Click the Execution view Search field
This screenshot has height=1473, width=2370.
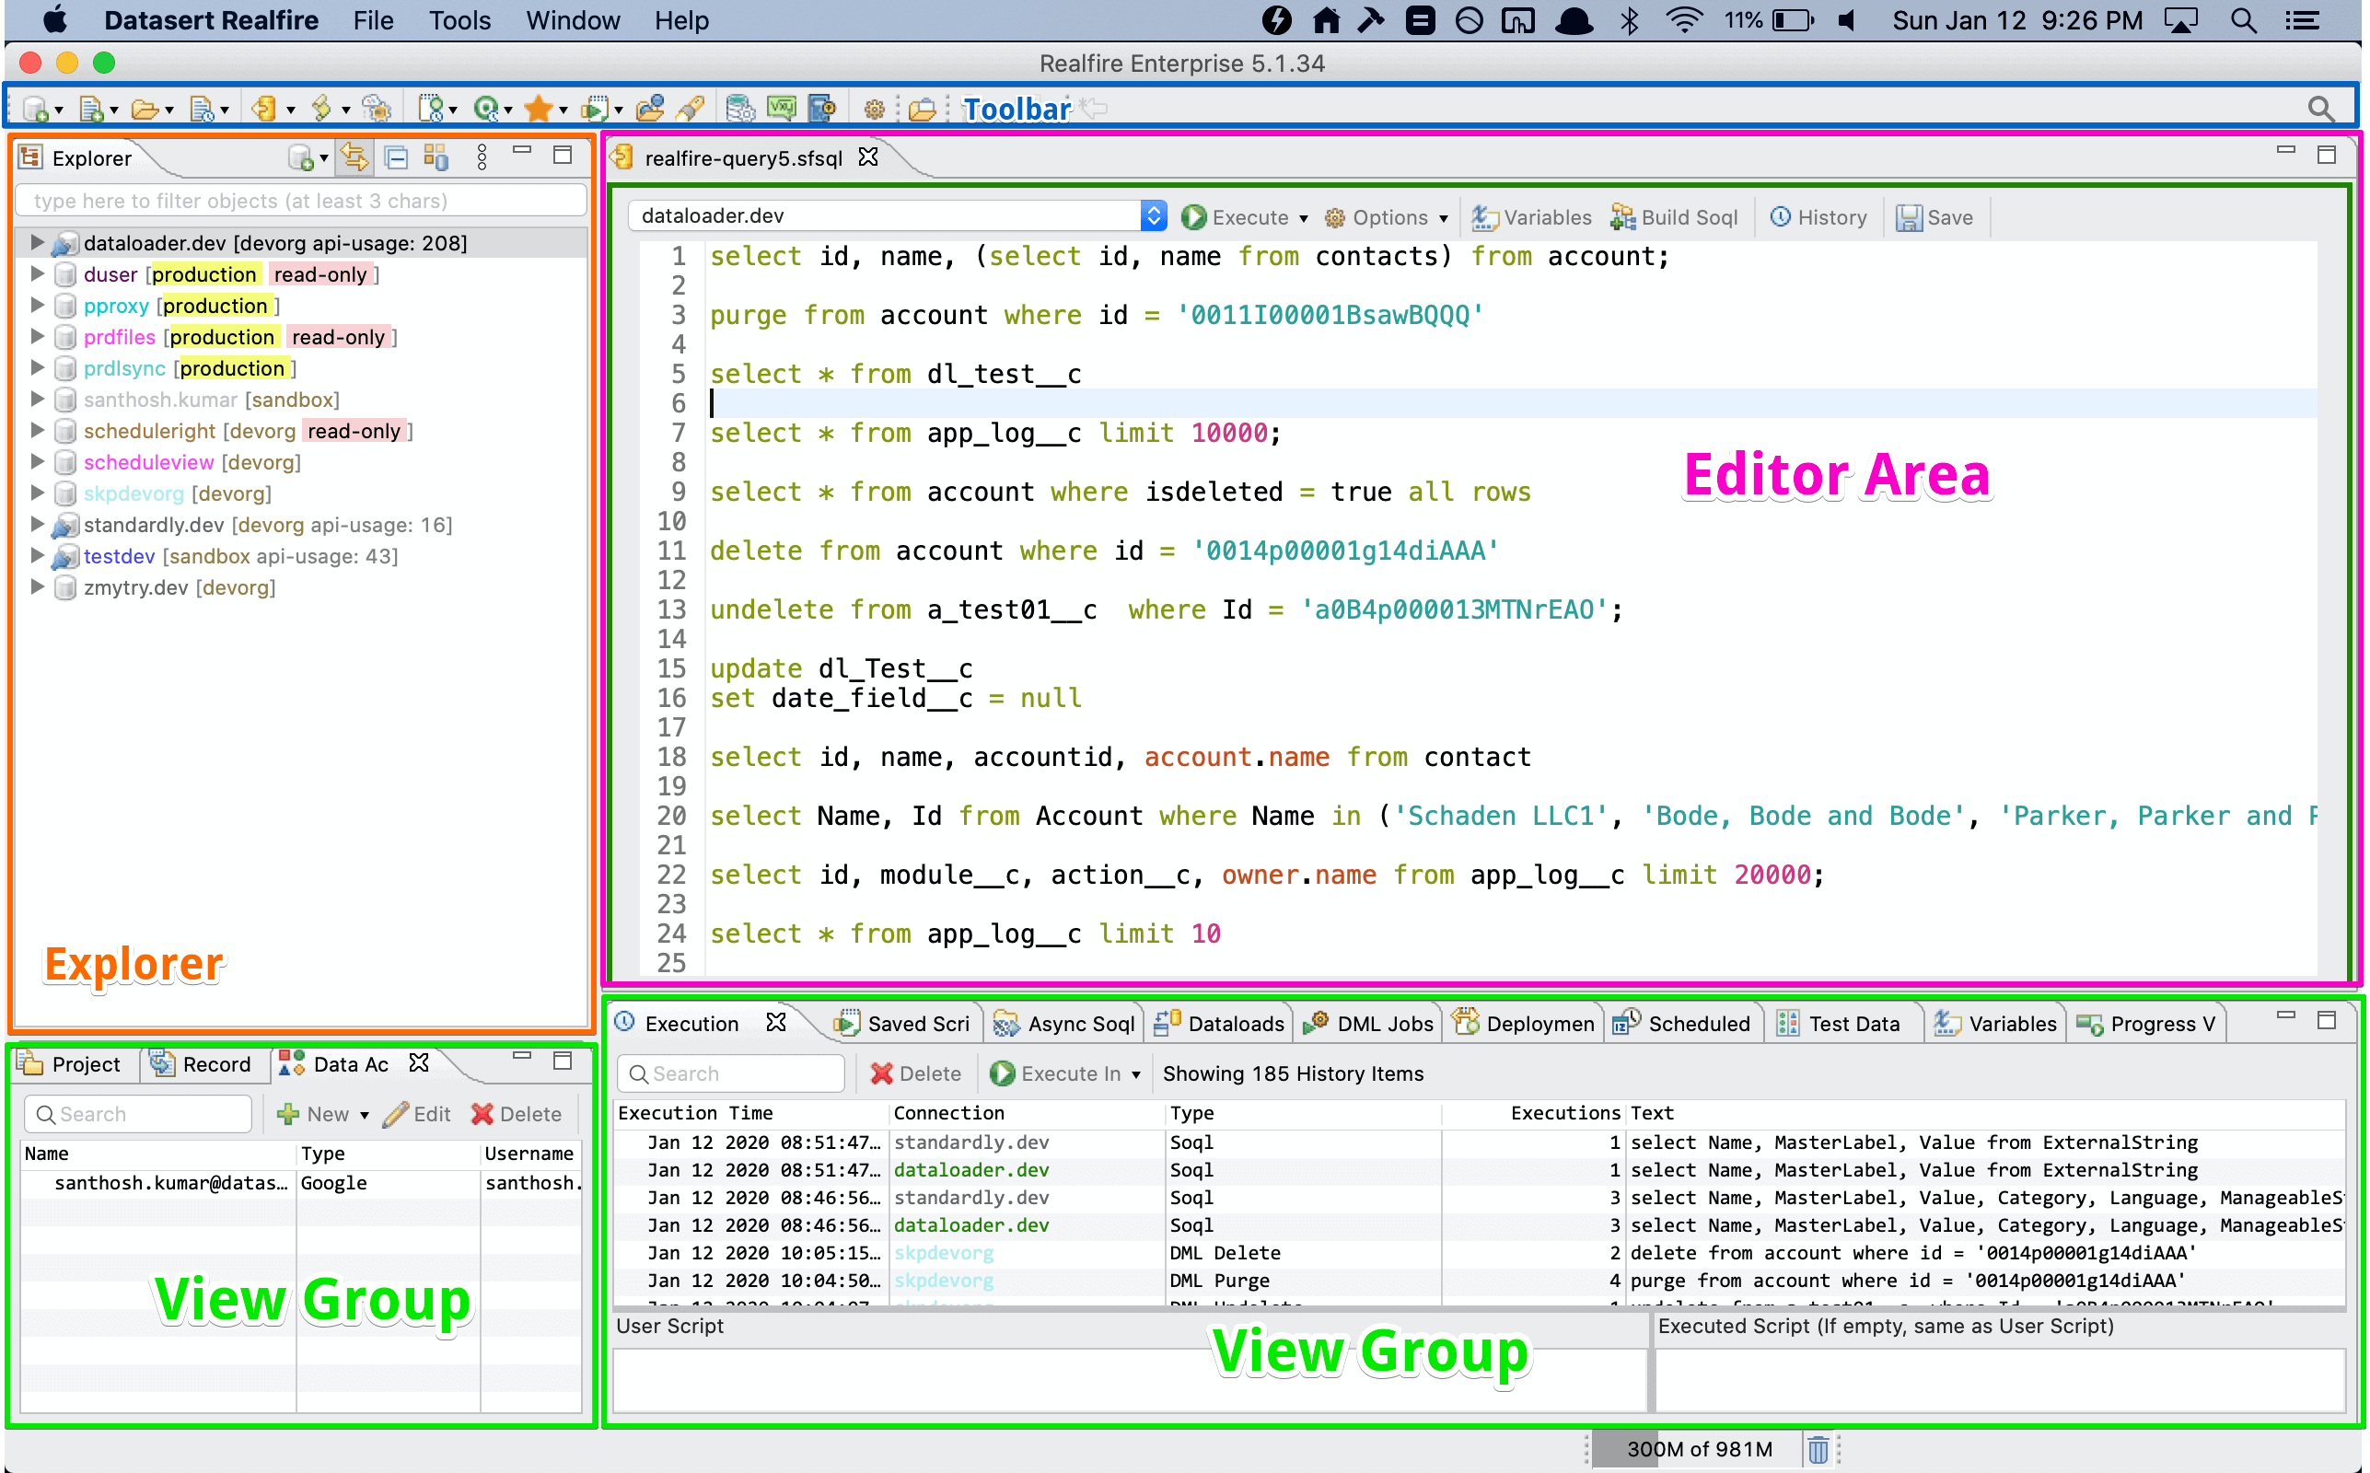pyautogui.click(x=730, y=1073)
